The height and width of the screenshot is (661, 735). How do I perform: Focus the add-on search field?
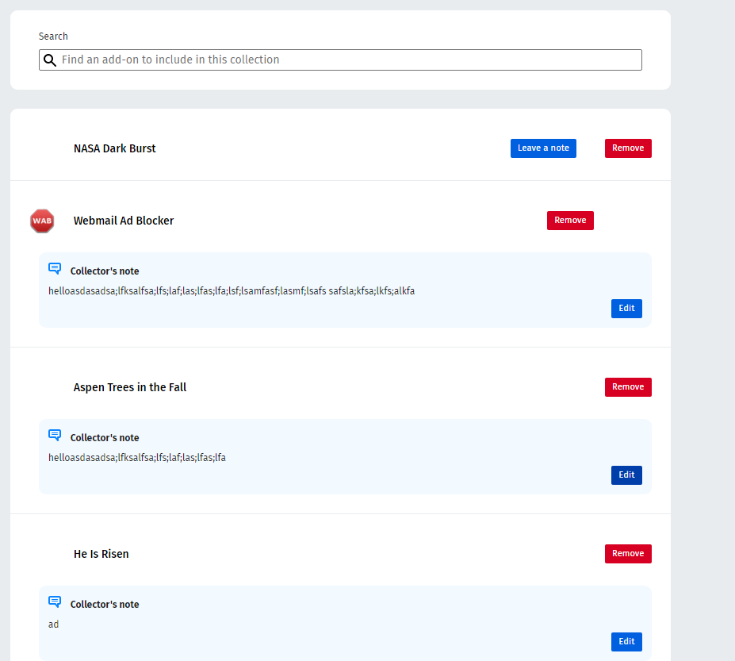340,60
